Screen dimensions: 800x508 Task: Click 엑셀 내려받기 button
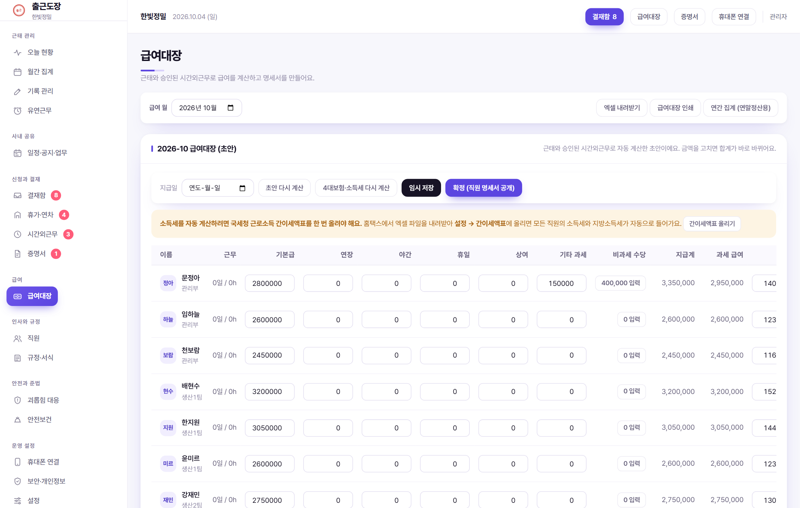tap(622, 108)
